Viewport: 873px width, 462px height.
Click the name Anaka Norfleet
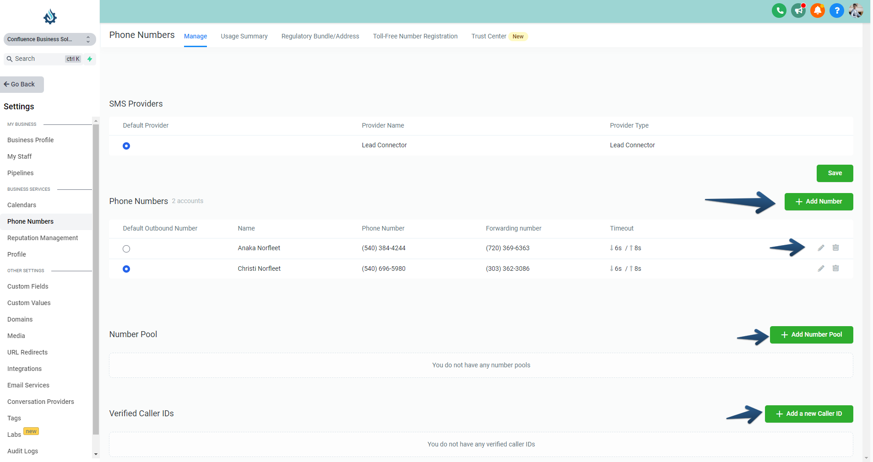click(259, 248)
